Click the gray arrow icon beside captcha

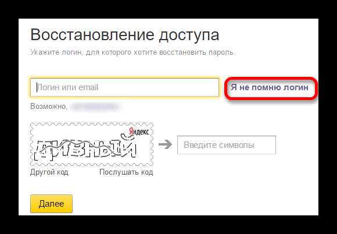(x=165, y=145)
